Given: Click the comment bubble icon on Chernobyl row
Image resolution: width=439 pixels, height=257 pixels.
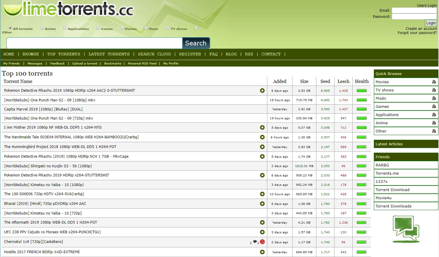Looking at the screenshot, I should [x=255, y=242].
